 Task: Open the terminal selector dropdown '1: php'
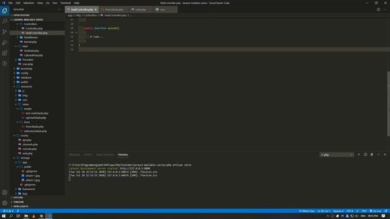[336, 155]
